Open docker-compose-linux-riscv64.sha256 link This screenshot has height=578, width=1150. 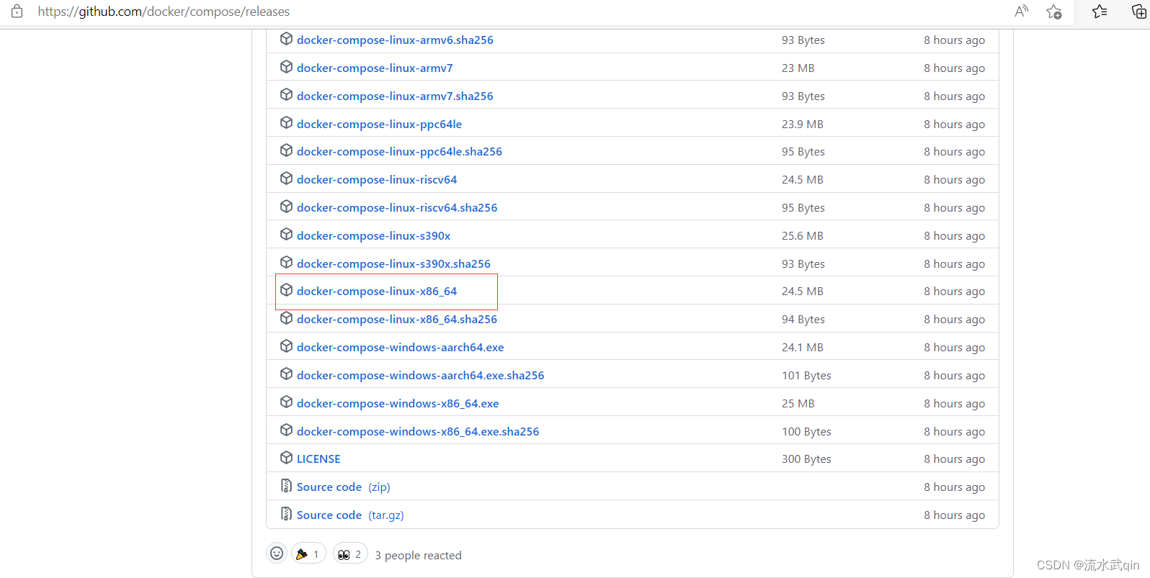click(397, 208)
